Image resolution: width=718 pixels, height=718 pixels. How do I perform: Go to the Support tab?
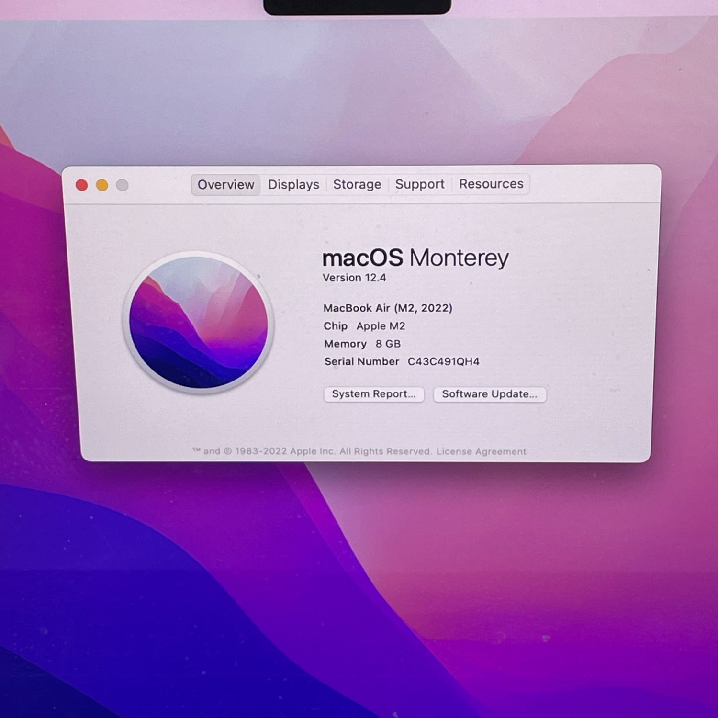(420, 184)
